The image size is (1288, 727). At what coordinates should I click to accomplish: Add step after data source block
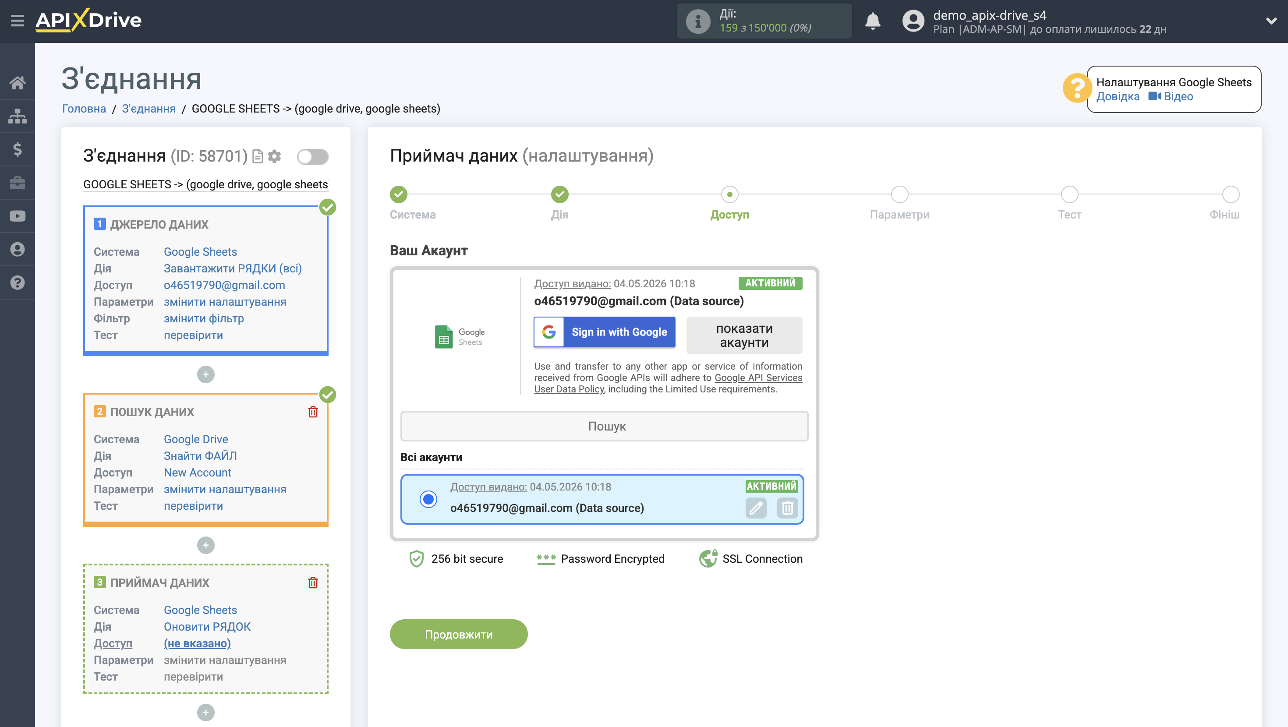point(205,374)
